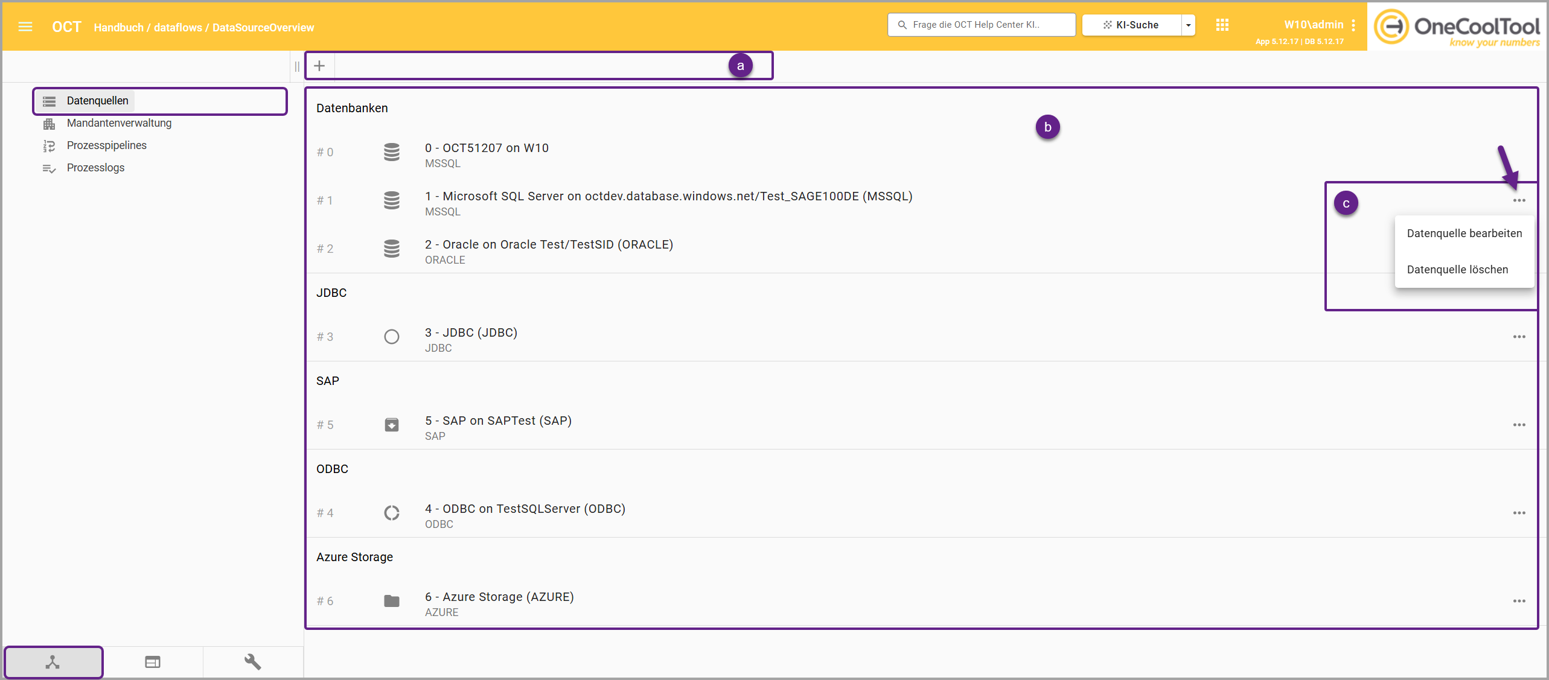1549x680 pixels.
Task: Open three-dot menu for Azure Storage
Action: [x=1519, y=601]
